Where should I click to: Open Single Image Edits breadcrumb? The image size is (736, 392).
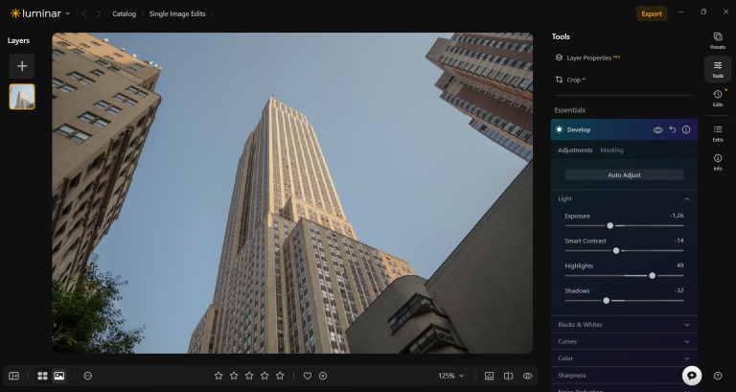(177, 13)
